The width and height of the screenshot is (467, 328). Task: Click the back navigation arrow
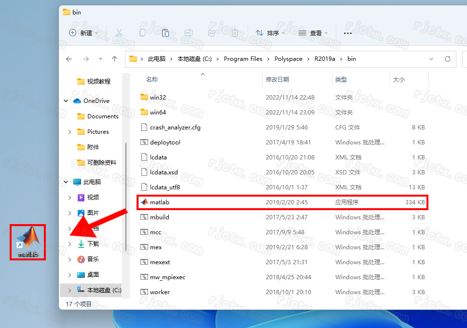69,59
